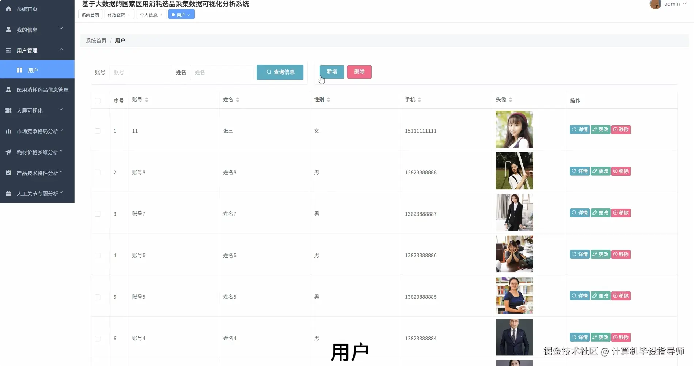The height and width of the screenshot is (366, 694).
Task: Expand the 市场竞争格局分析 menu chevron
Action: pos(61,130)
